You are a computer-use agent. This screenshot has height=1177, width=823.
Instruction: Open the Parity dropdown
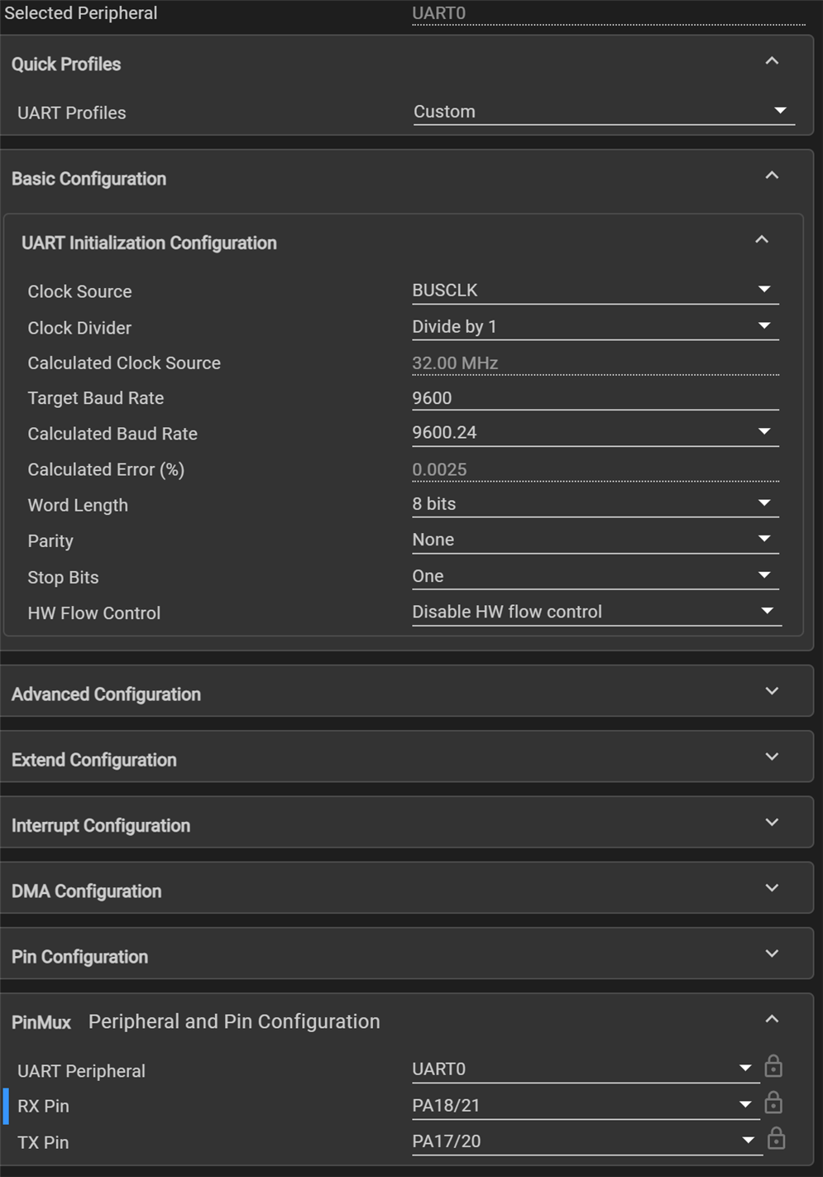pos(595,540)
